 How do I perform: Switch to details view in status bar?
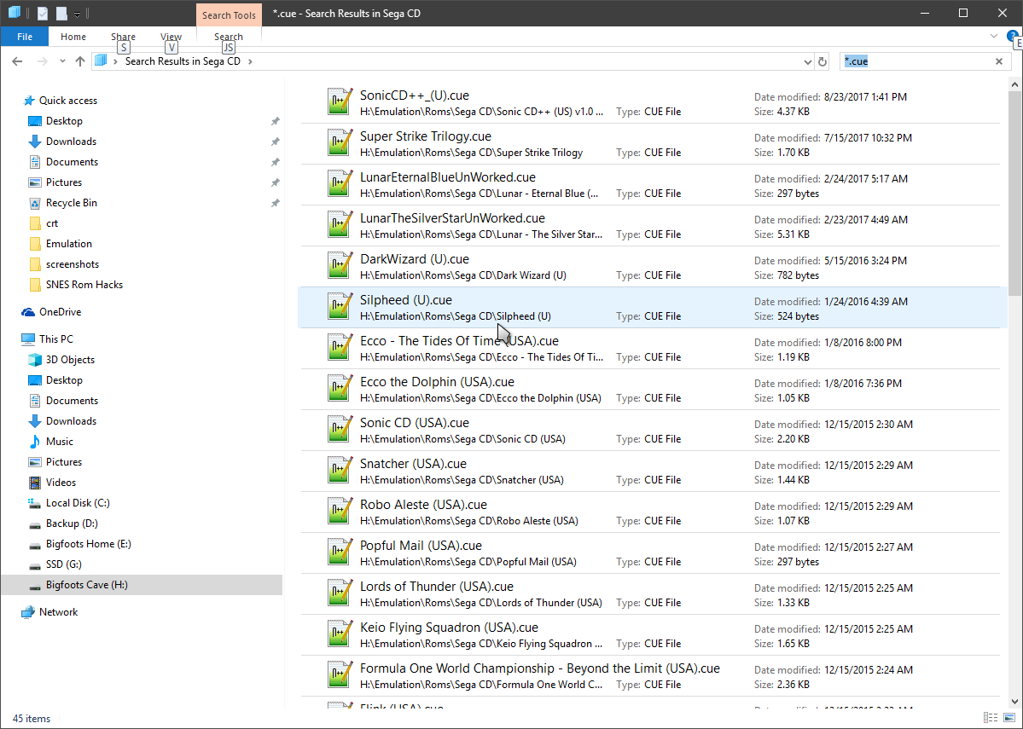pos(991,718)
